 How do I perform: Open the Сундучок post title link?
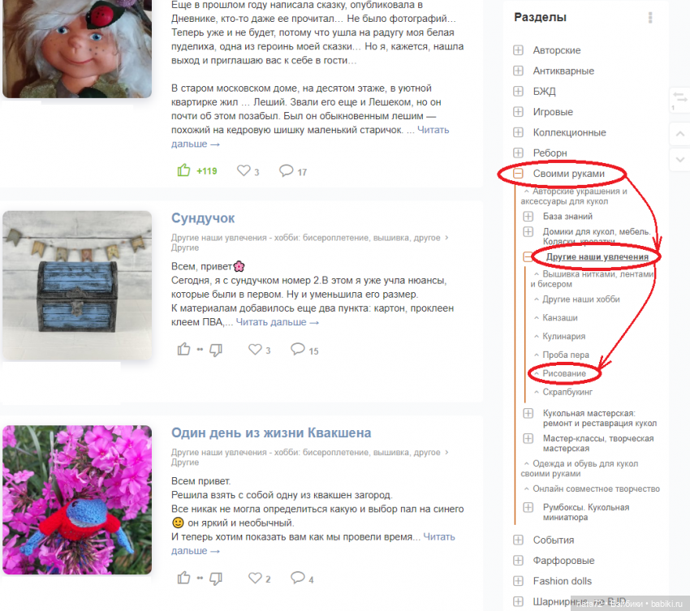point(203,218)
